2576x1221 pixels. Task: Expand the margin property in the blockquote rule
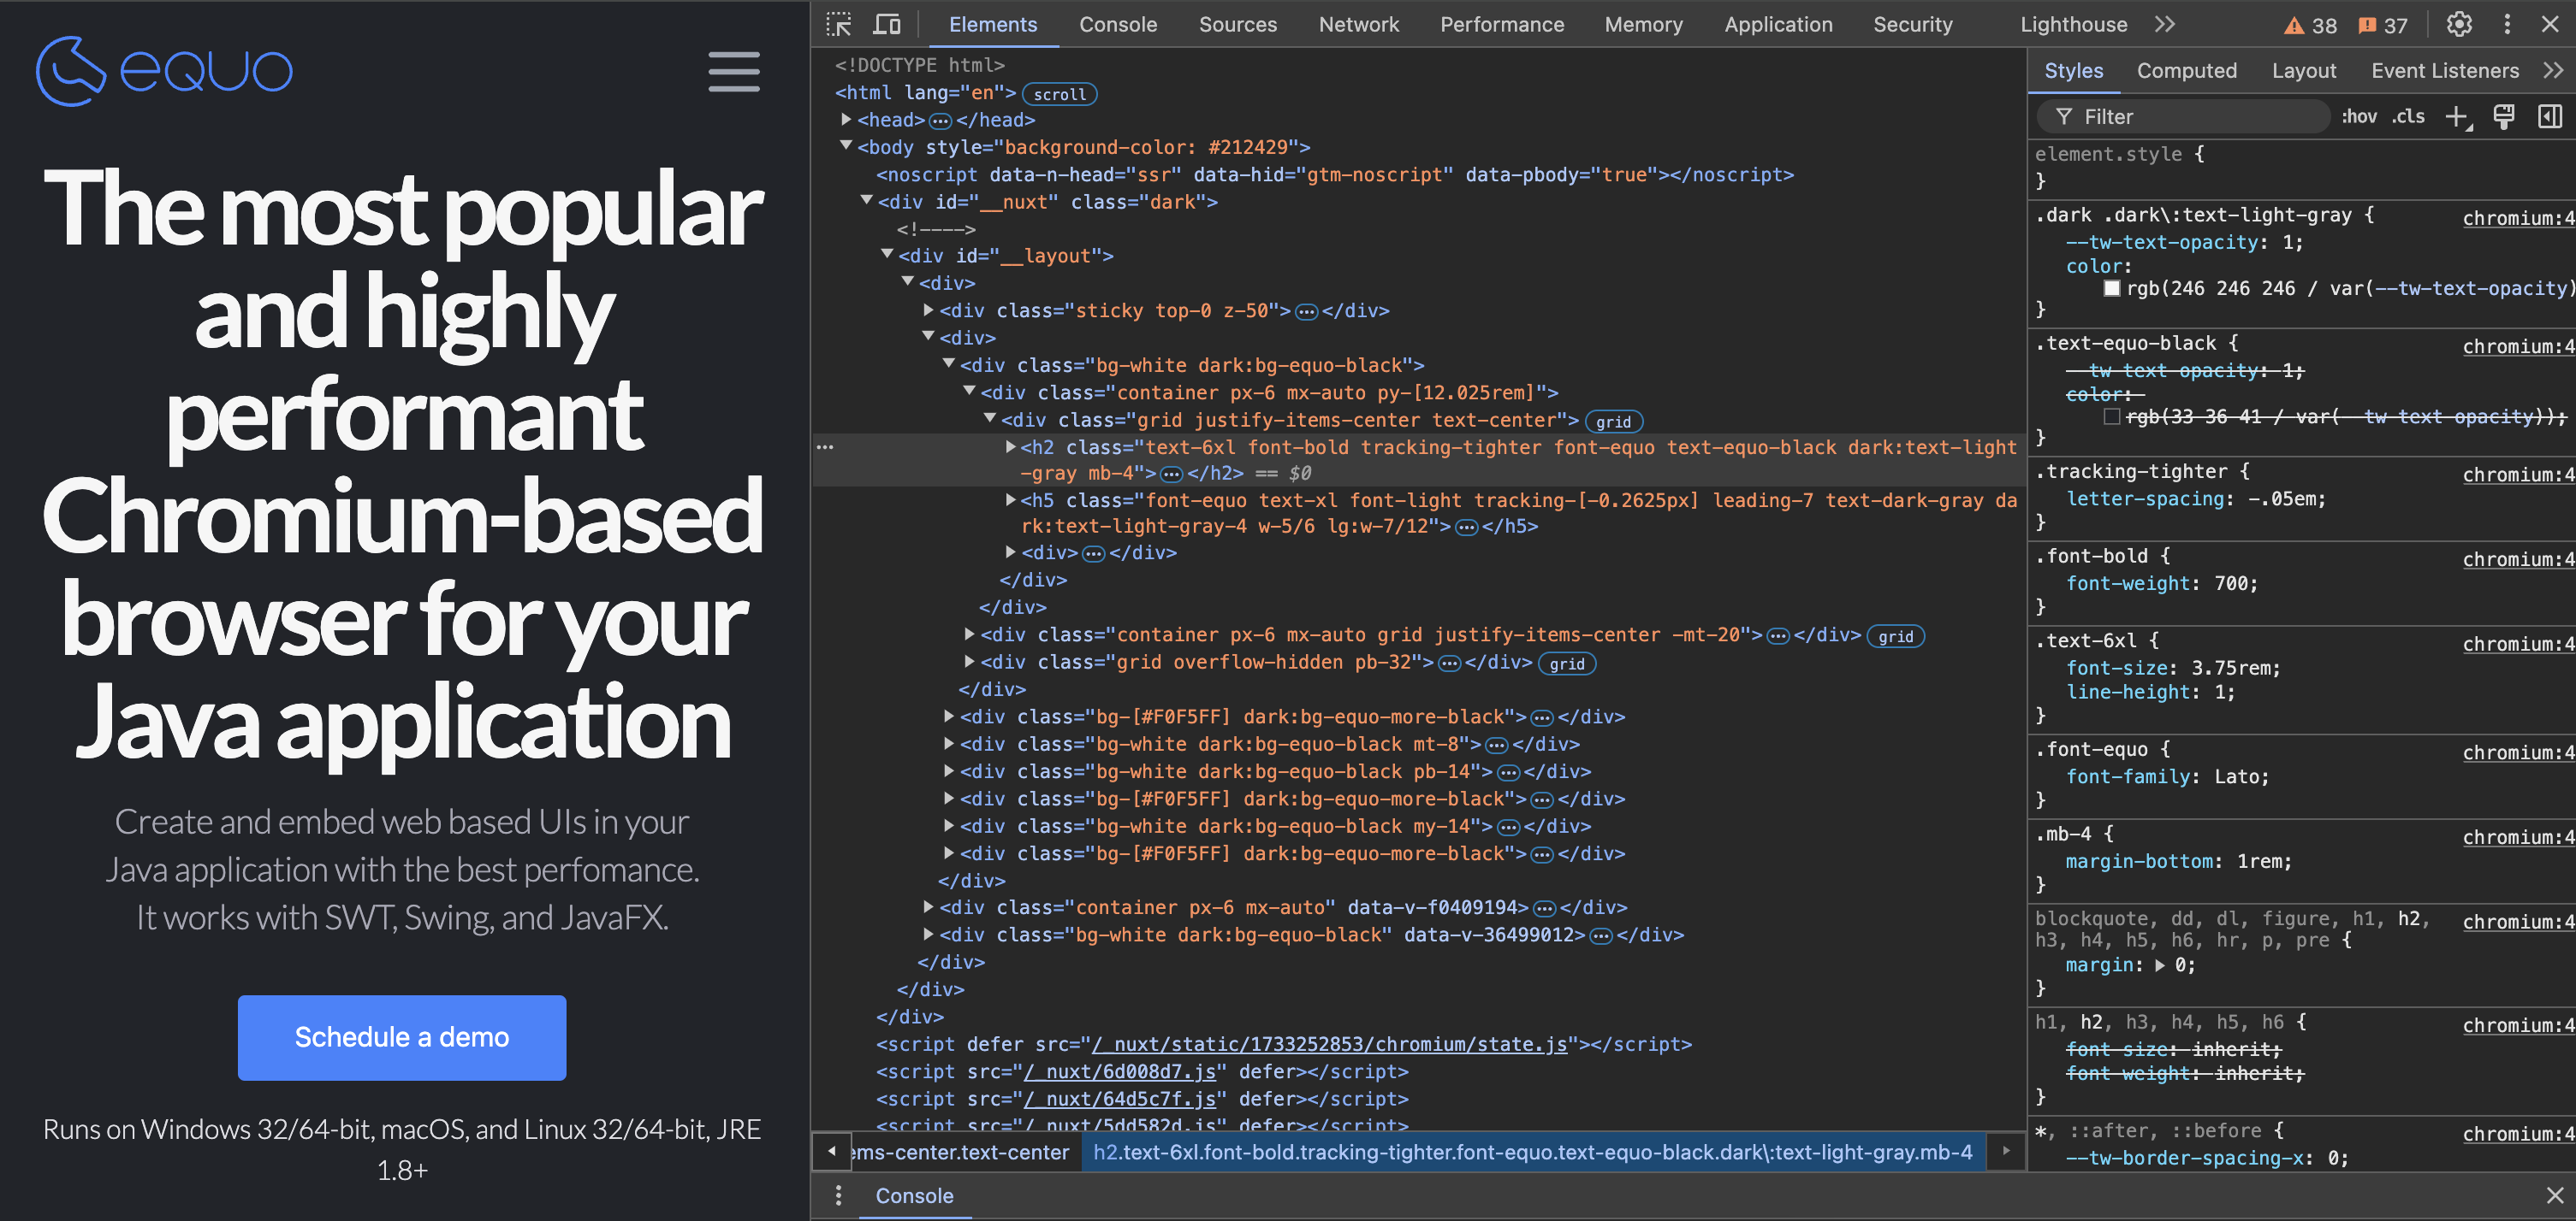(2160, 965)
